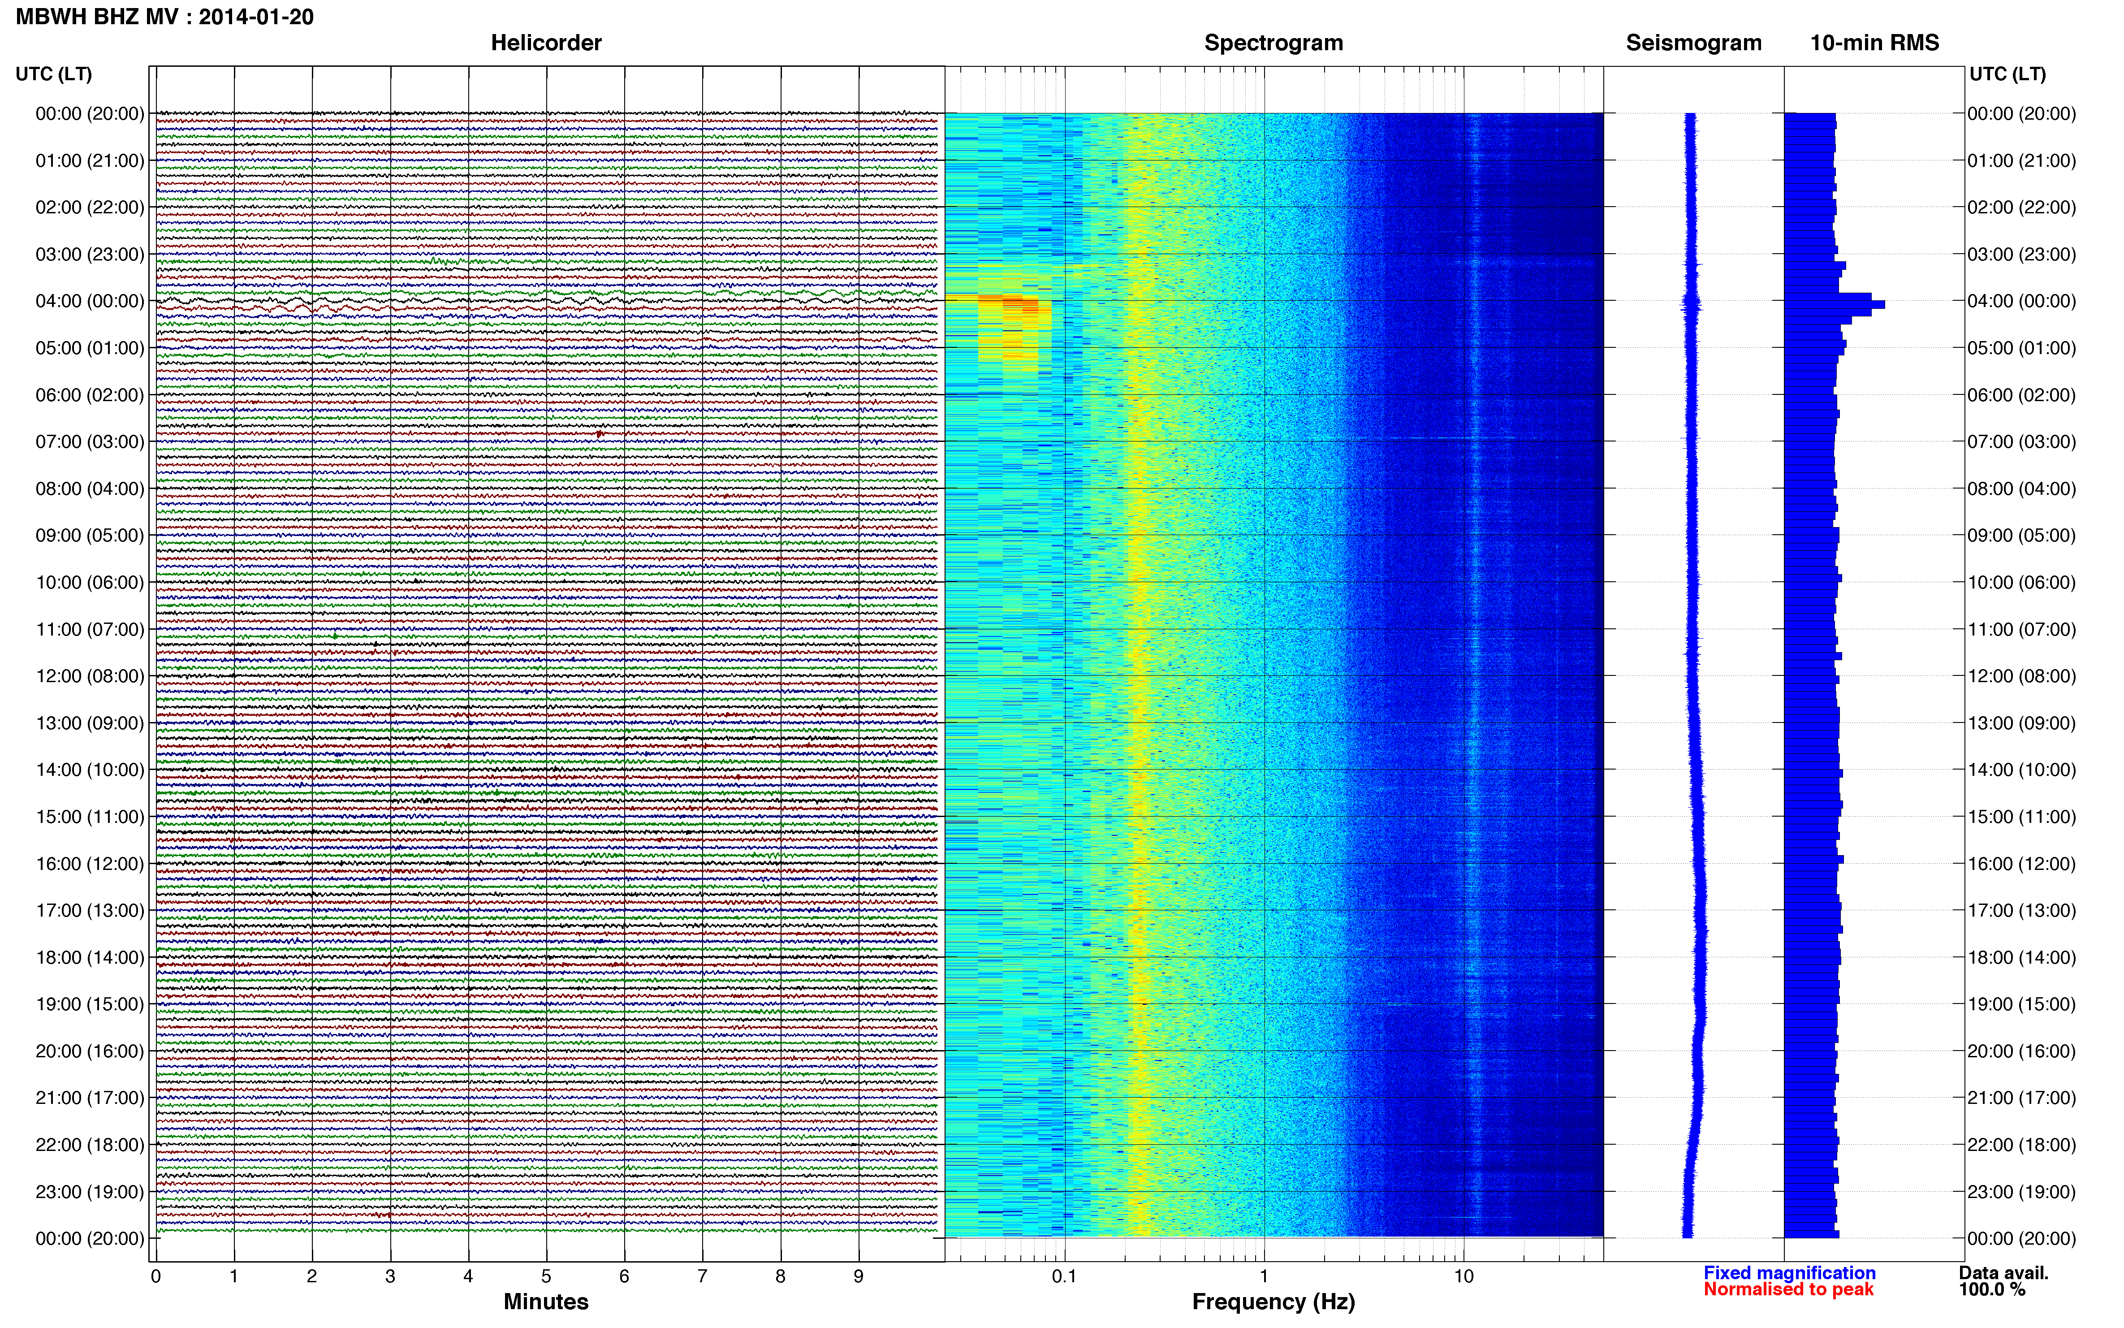Click the minute tick label '5'
The height and width of the screenshot is (1328, 2124).
546,1276
